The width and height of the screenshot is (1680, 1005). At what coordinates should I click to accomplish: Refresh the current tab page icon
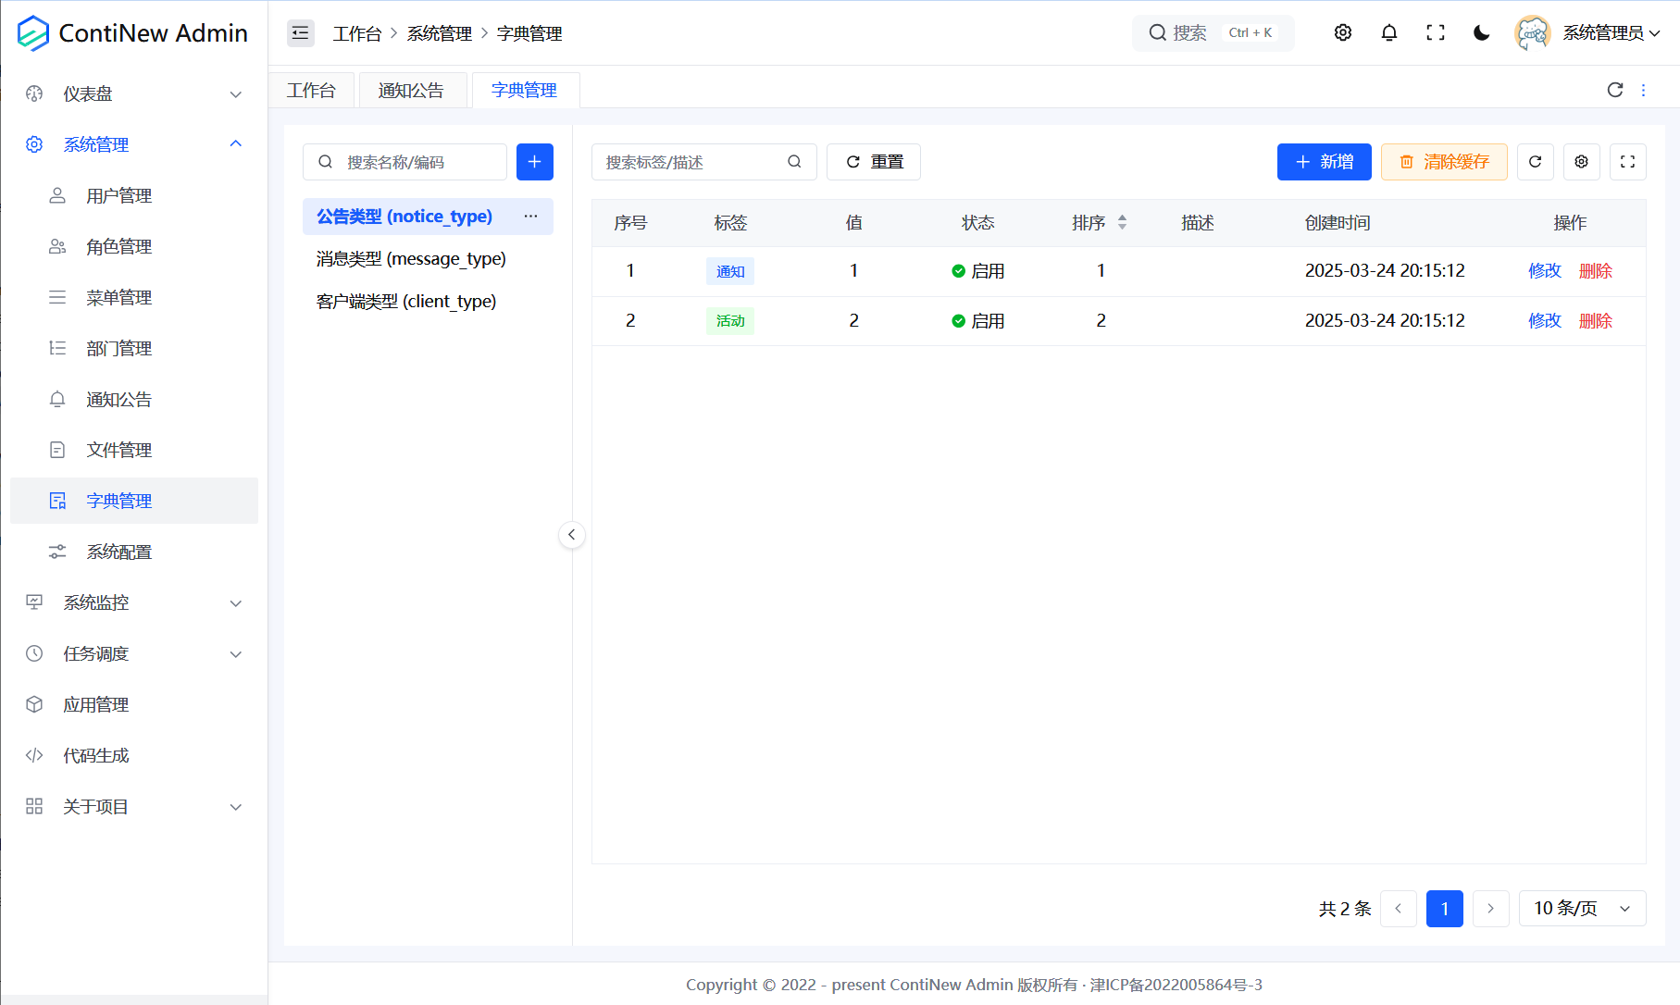tap(1614, 90)
